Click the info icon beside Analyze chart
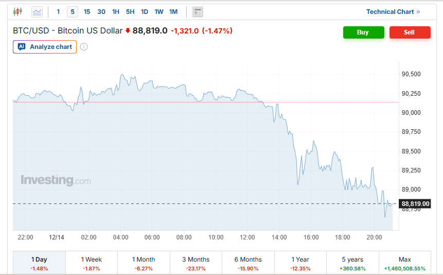 click(x=84, y=47)
